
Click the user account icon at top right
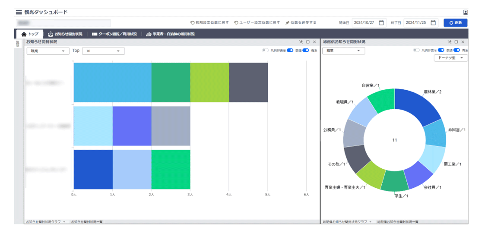point(465,13)
